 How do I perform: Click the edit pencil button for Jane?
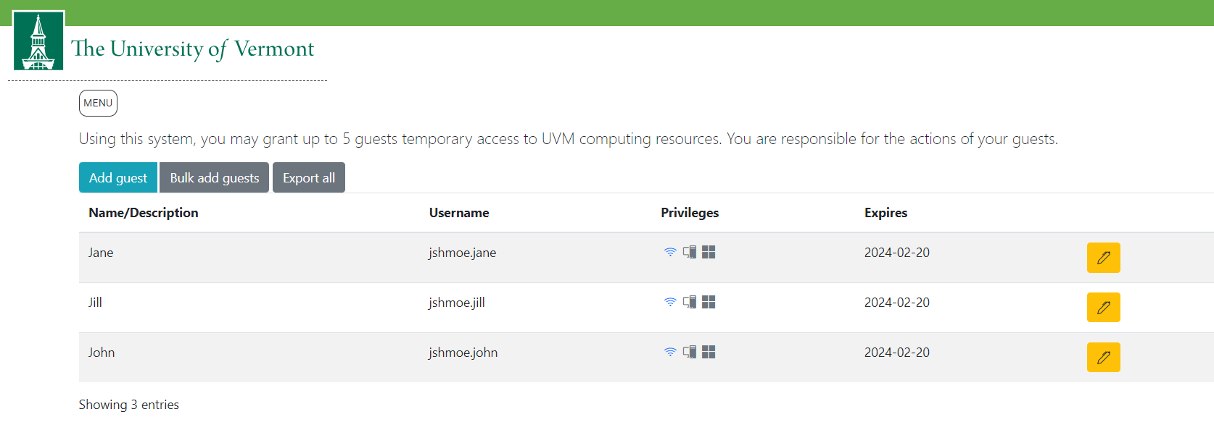[x=1103, y=258]
